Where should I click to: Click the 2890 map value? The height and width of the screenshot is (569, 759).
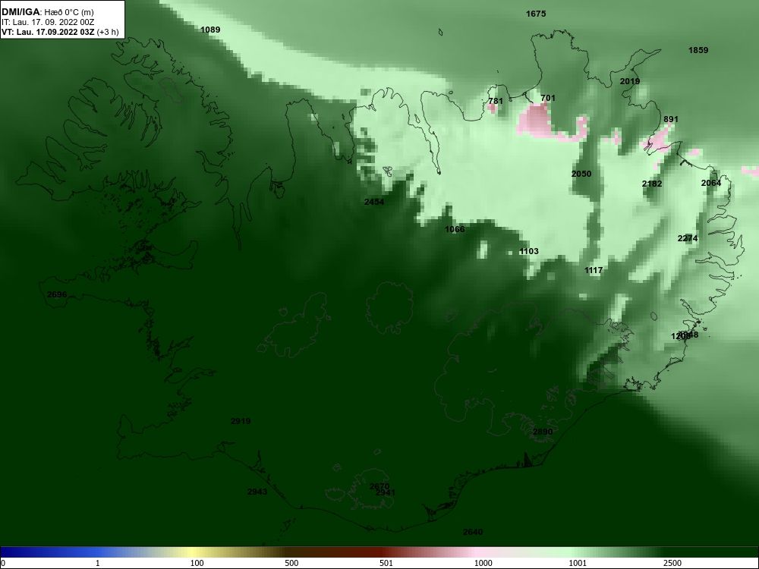543,432
